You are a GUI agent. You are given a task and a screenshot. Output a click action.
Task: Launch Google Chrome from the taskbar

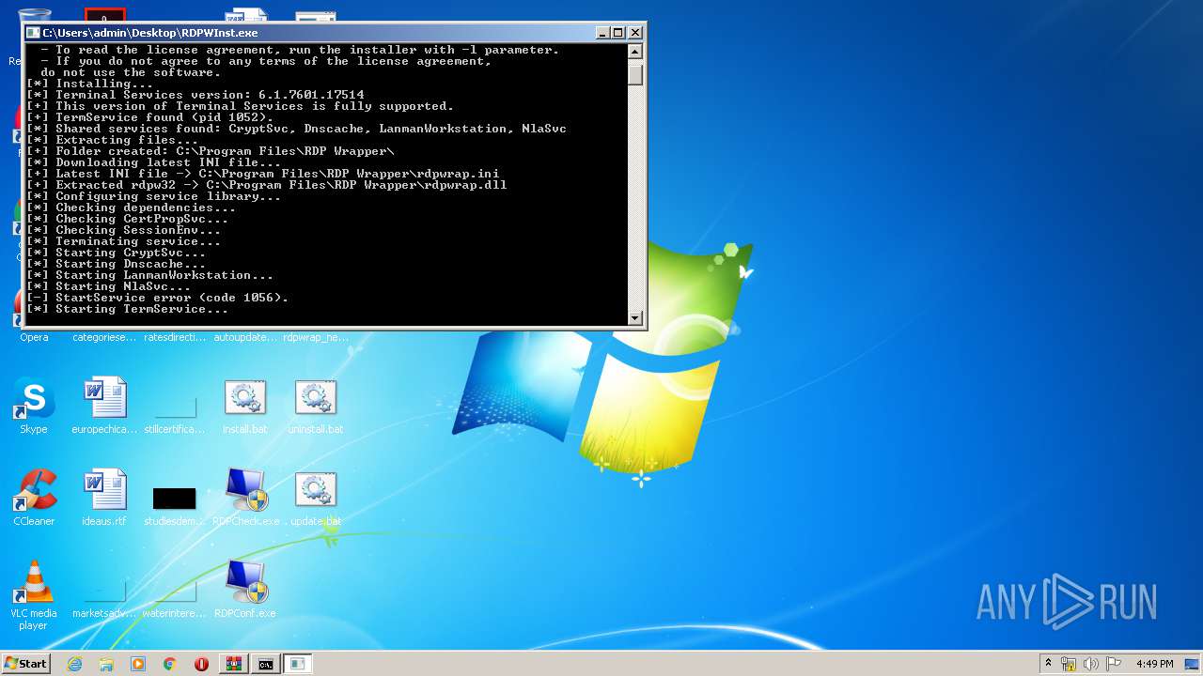(x=170, y=664)
